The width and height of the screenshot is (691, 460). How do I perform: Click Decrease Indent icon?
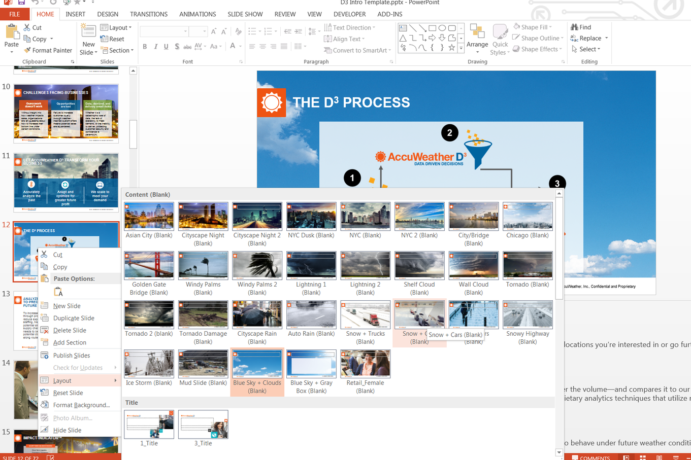(x=287, y=31)
